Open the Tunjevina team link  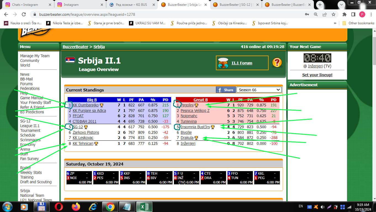tap(189, 122)
